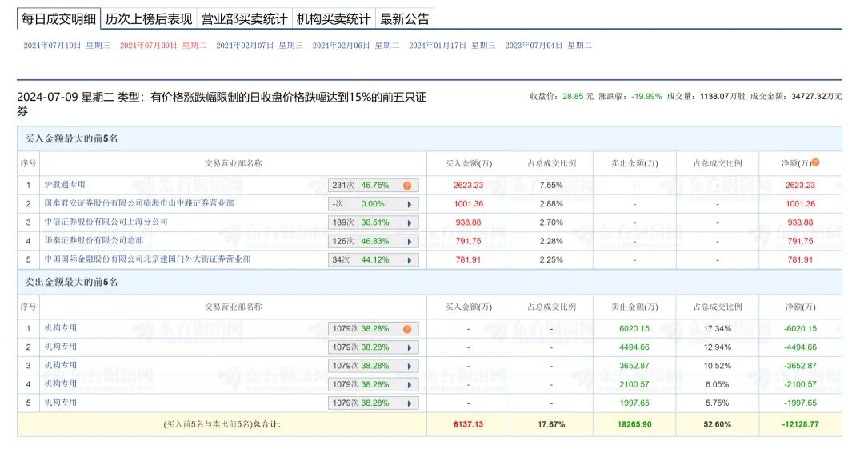Expand arrow in 机构专用 row with 2100.57
Screen dimensions: 864x449
point(410,385)
